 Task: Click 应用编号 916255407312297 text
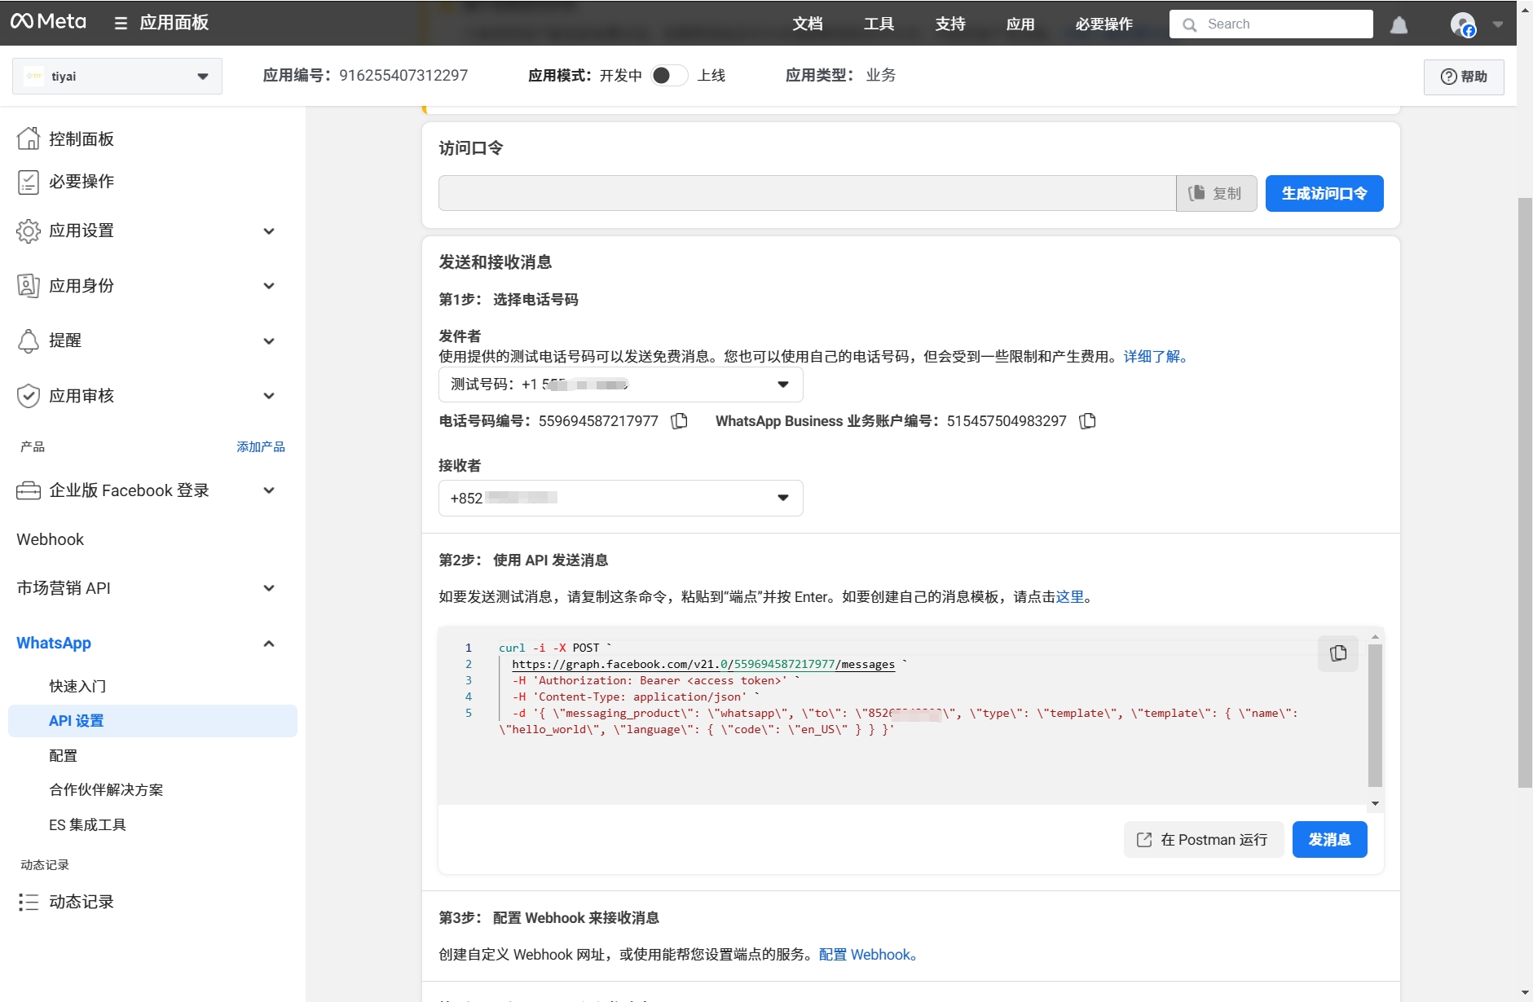(365, 76)
